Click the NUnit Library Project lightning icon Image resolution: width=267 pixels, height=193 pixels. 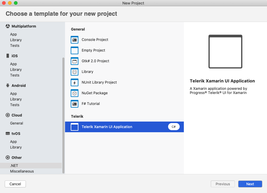click(75, 82)
